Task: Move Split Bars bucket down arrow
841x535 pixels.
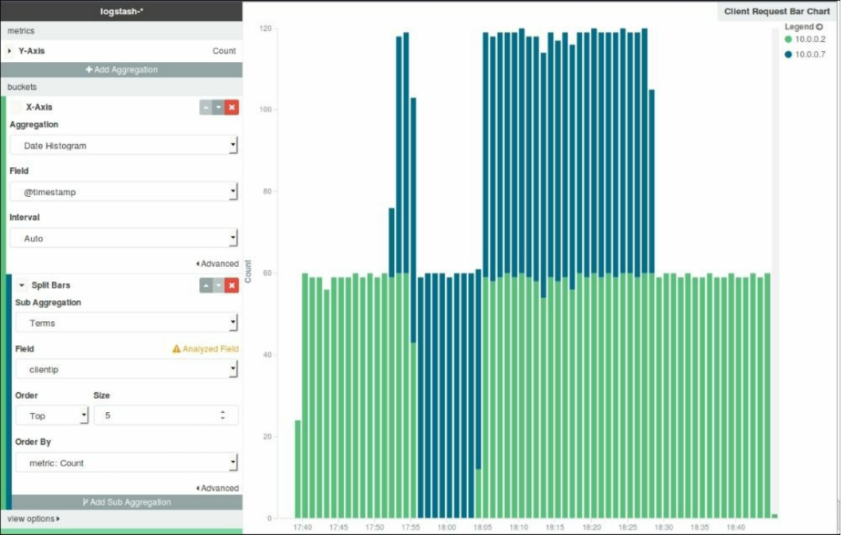Action: click(219, 285)
